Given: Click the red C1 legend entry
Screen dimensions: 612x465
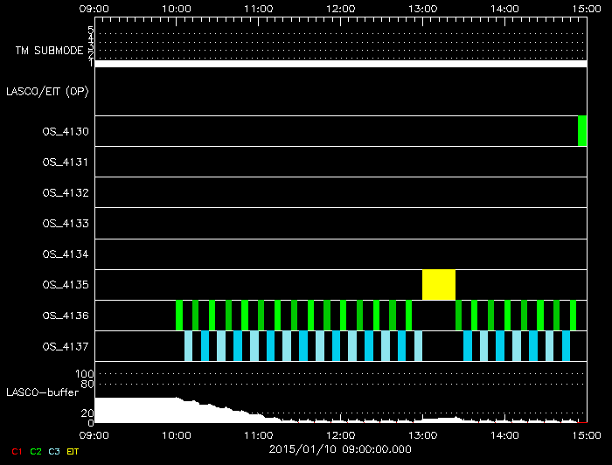Looking at the screenshot, I should 16,451.
